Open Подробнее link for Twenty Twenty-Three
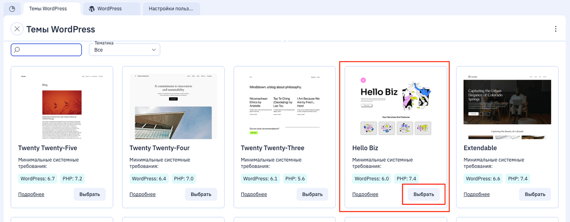This screenshot has width=570, height=222. point(254,194)
